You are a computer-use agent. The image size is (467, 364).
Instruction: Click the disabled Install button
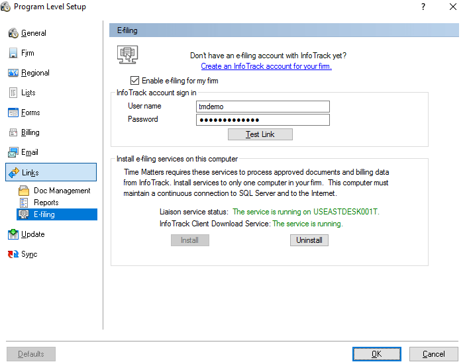tap(189, 240)
